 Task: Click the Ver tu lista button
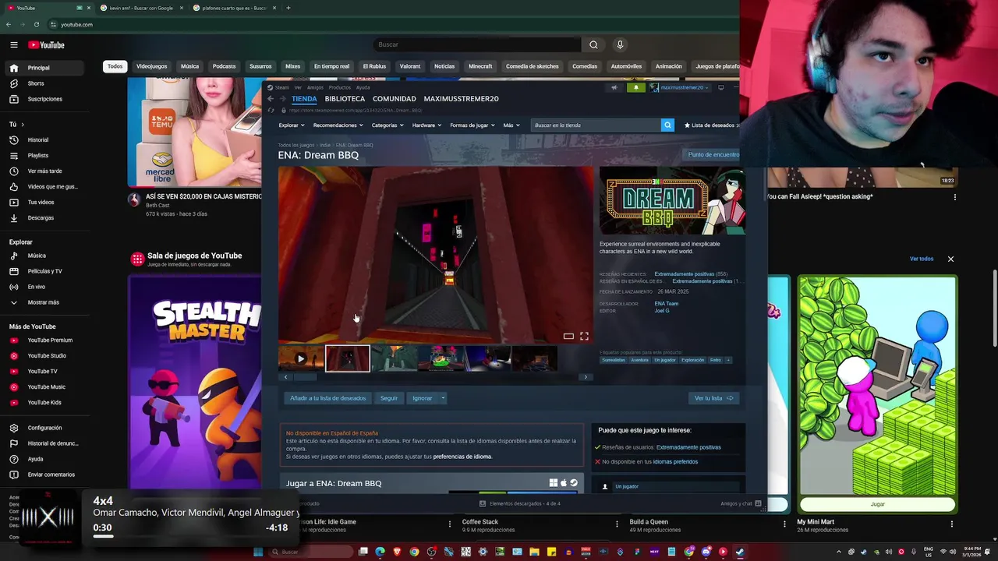pyautogui.click(x=713, y=398)
